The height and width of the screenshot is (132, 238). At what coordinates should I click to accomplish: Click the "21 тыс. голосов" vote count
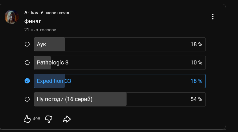tap(40, 30)
